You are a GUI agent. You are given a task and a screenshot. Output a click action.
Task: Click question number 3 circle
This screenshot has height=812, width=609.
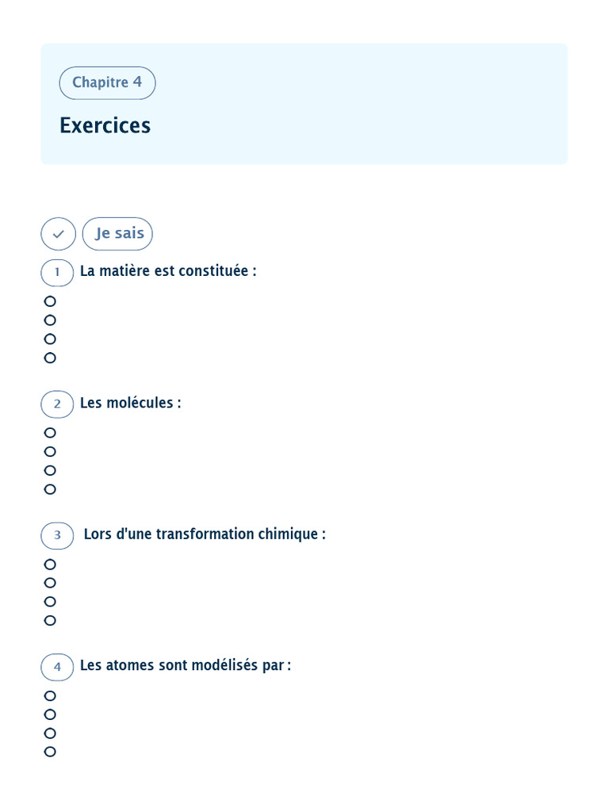pos(57,535)
